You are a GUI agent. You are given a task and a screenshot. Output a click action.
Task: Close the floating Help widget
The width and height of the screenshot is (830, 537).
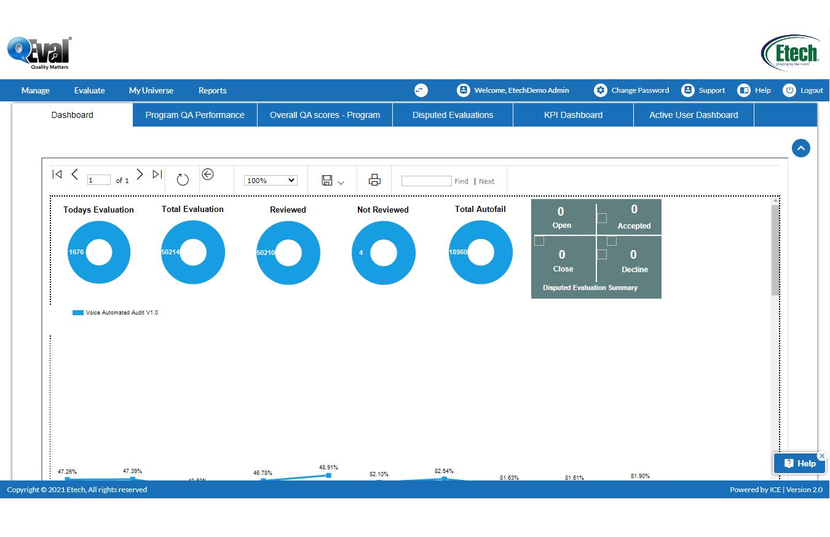[822, 456]
